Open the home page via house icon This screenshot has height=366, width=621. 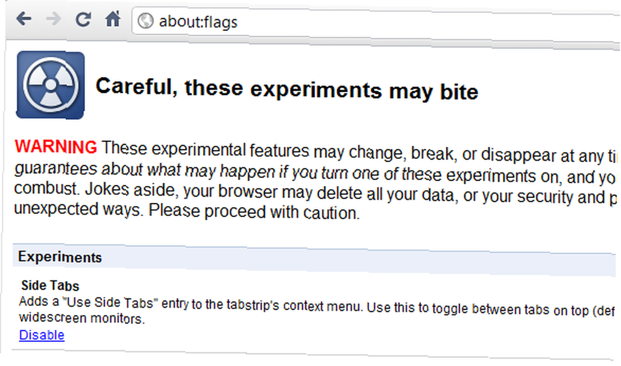[x=113, y=19]
